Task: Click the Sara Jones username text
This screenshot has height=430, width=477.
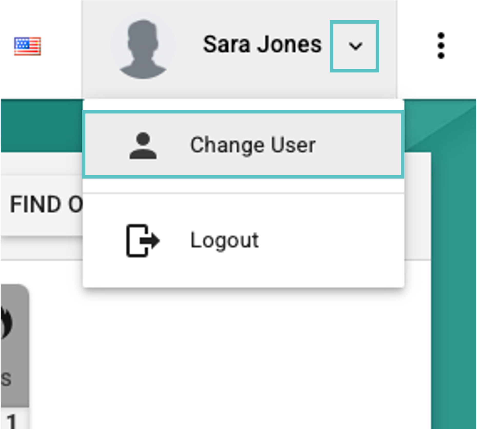Action: [262, 45]
